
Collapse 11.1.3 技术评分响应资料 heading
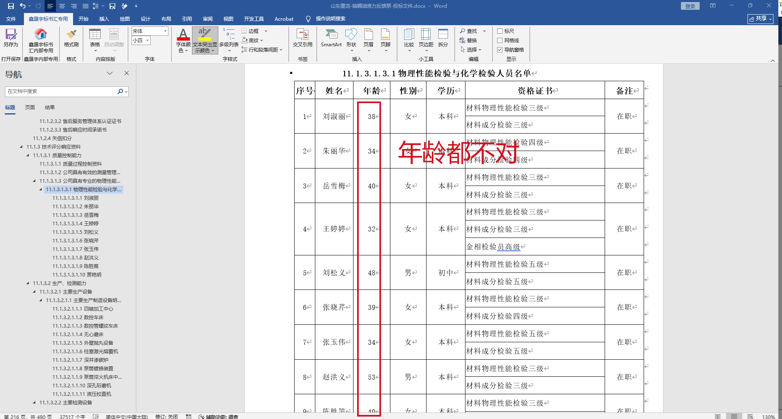click(21, 147)
